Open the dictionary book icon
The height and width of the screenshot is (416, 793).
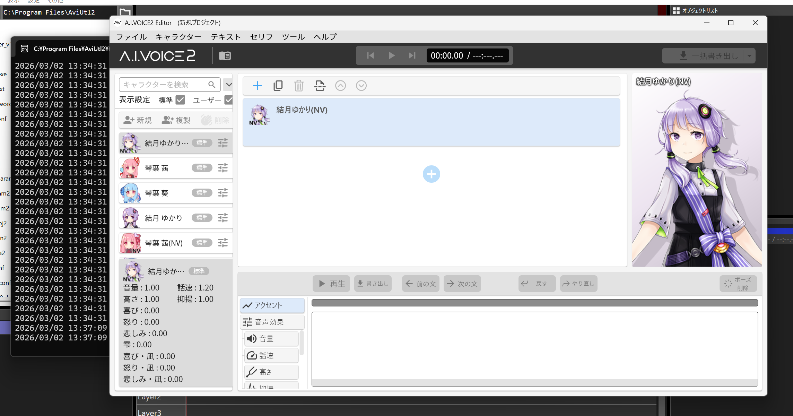coord(225,56)
